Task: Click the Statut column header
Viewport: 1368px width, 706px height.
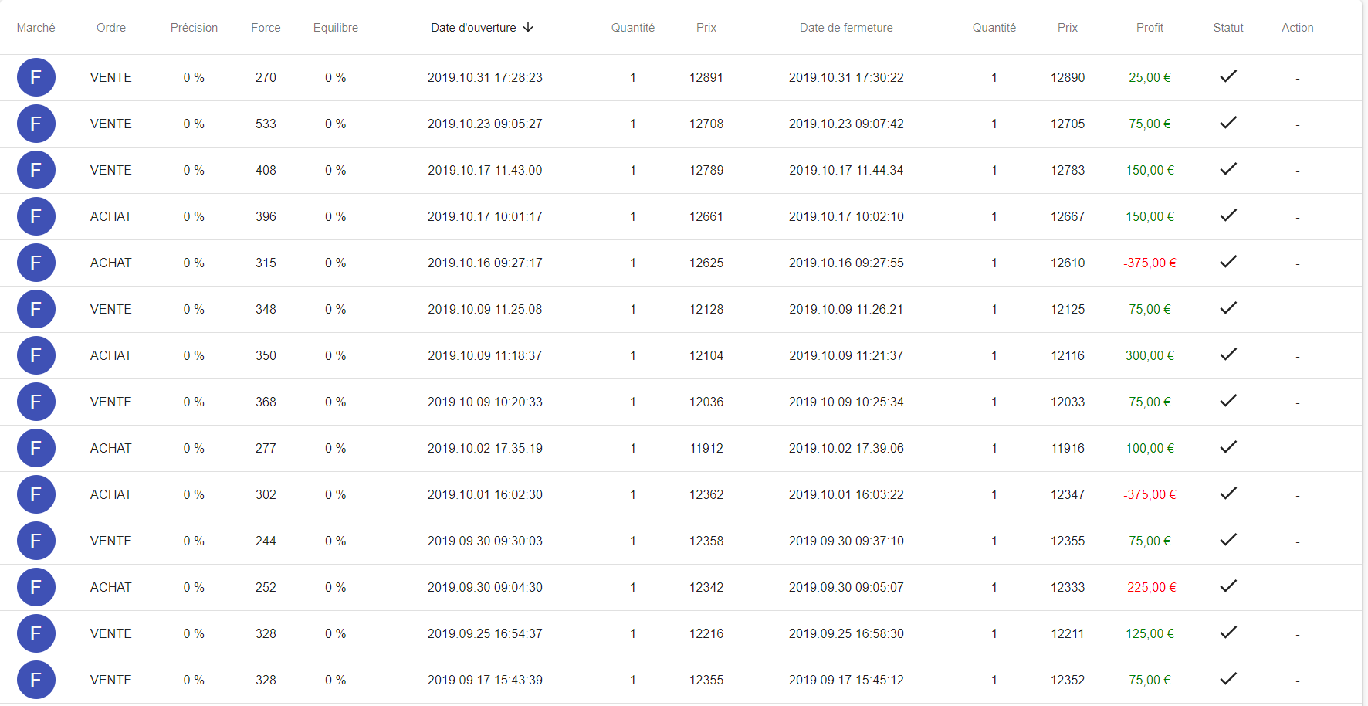Action: point(1227,28)
